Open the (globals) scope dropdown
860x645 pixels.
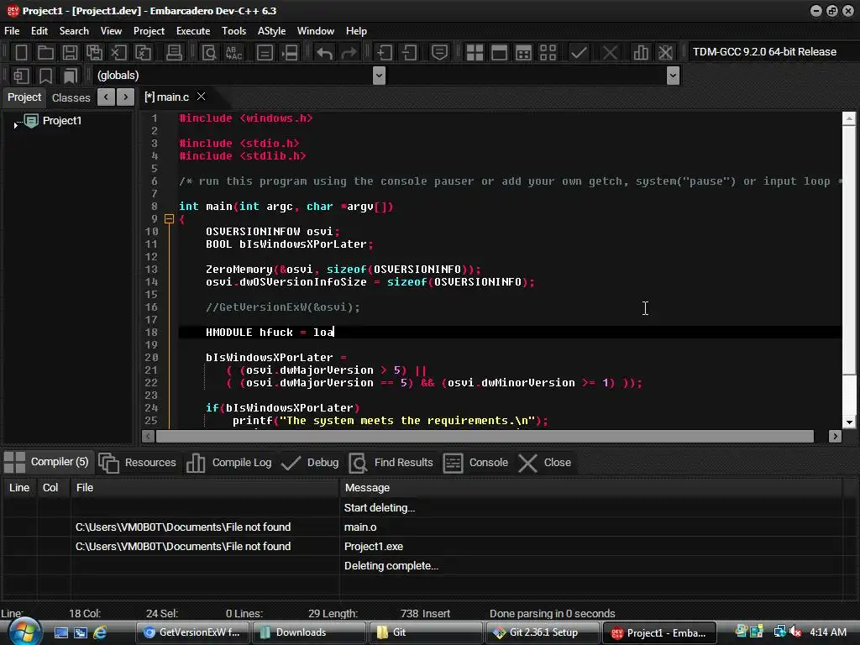click(x=379, y=76)
